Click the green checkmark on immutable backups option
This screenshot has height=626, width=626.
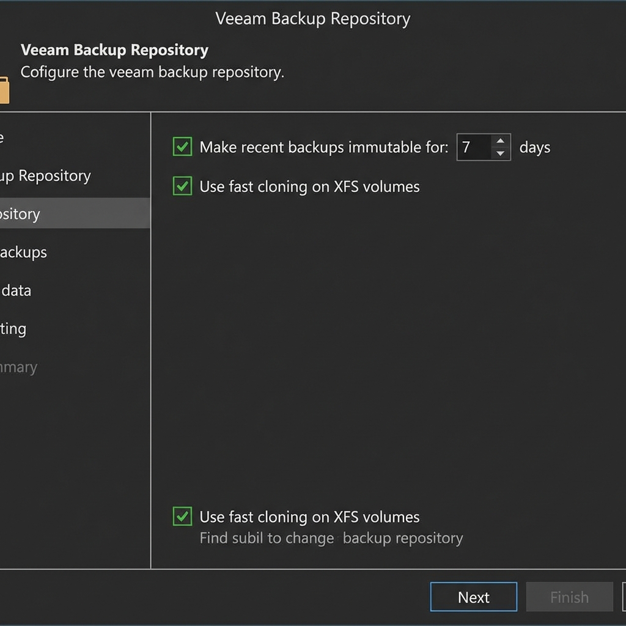click(x=182, y=147)
